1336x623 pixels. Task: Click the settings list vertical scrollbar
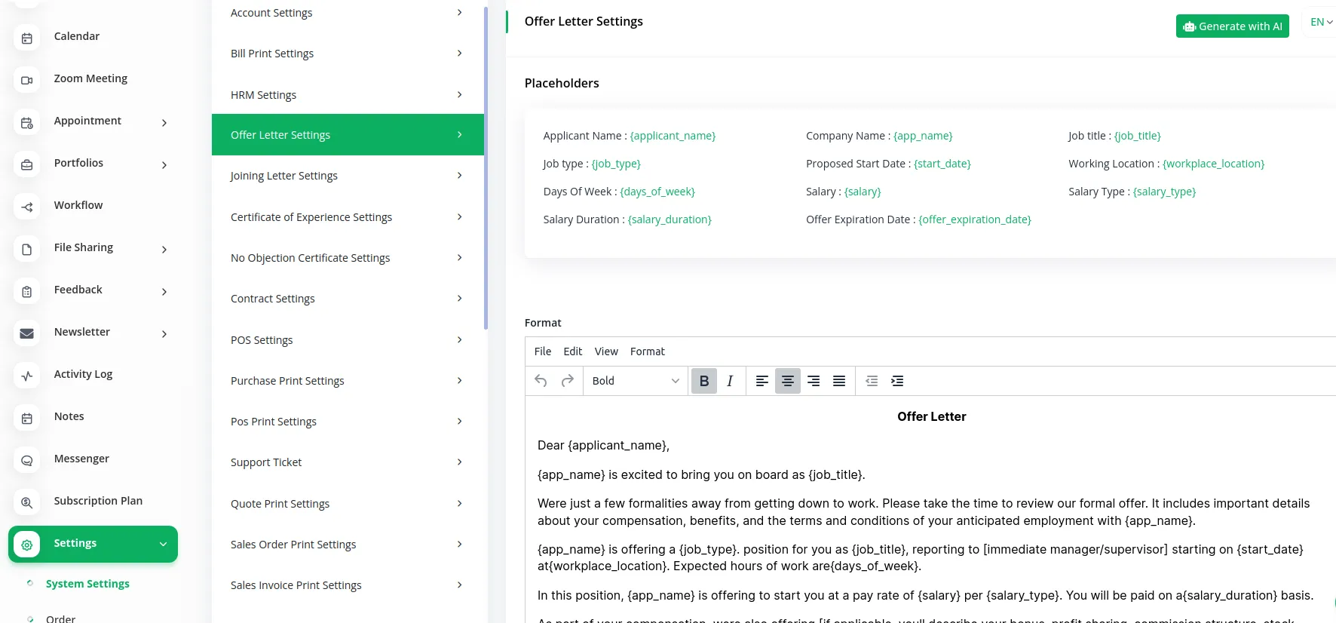pyautogui.click(x=486, y=166)
